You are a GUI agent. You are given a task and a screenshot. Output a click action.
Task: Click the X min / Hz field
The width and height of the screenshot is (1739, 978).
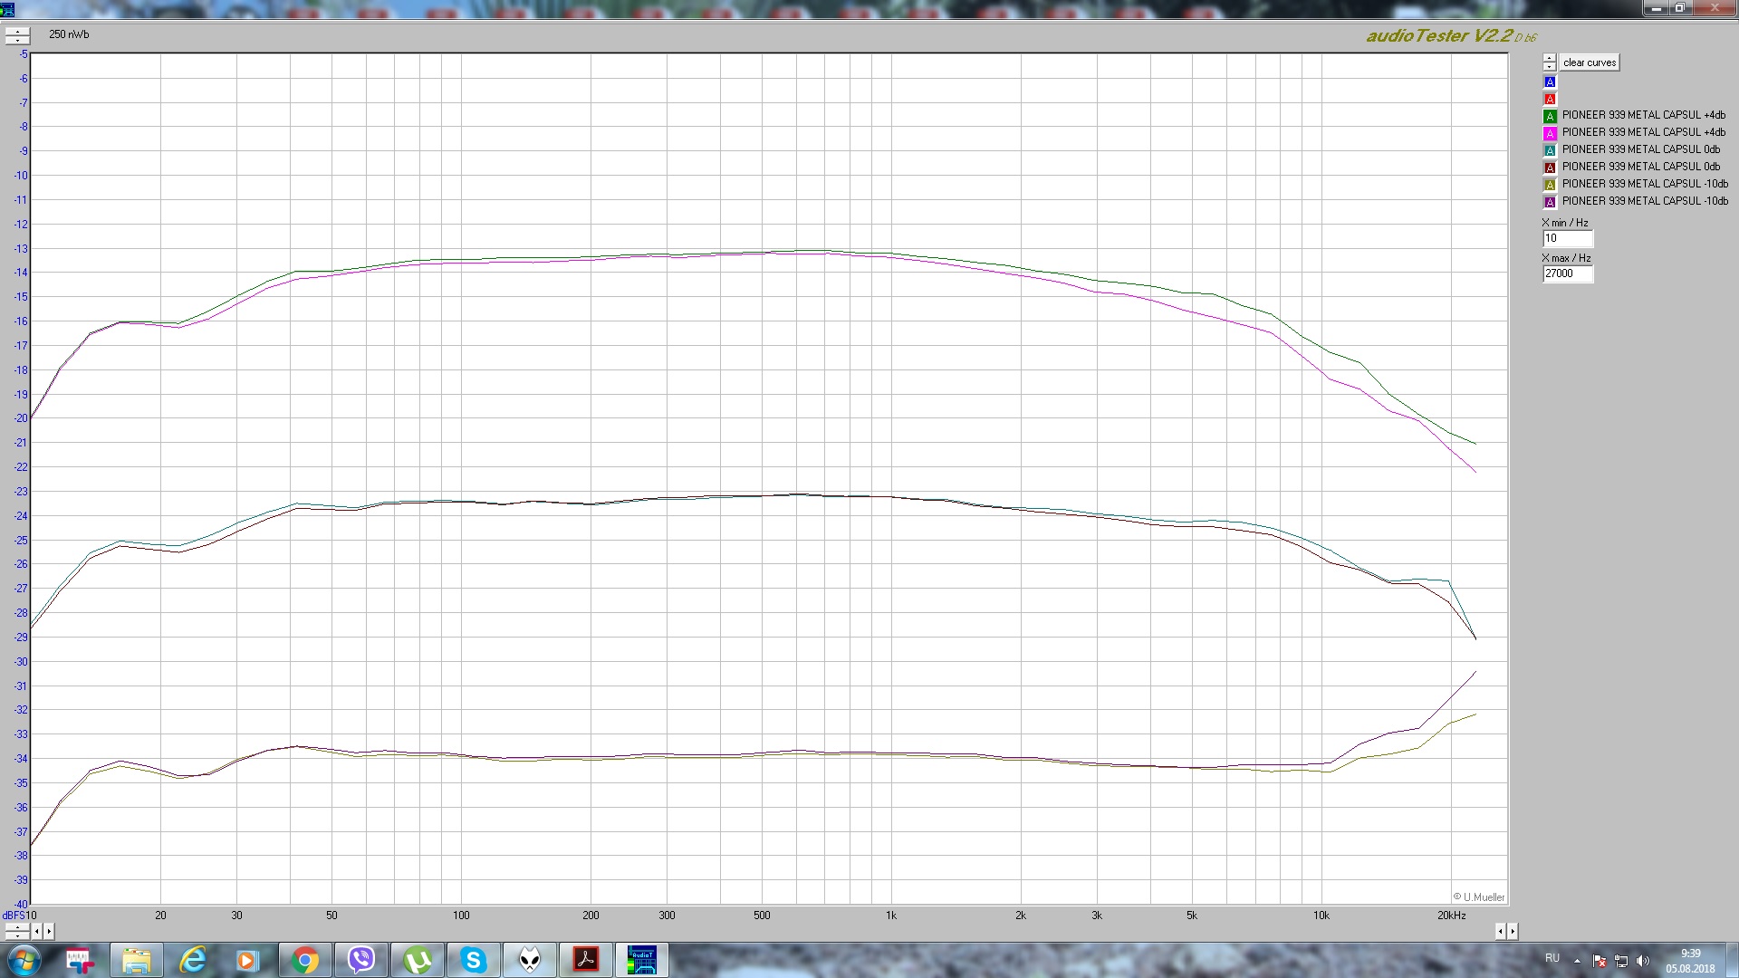click(x=1567, y=238)
